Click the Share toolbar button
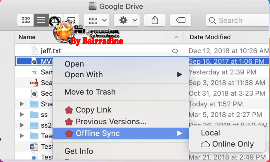Image resolution: width=270 pixels, height=162 pixels. coord(155,20)
